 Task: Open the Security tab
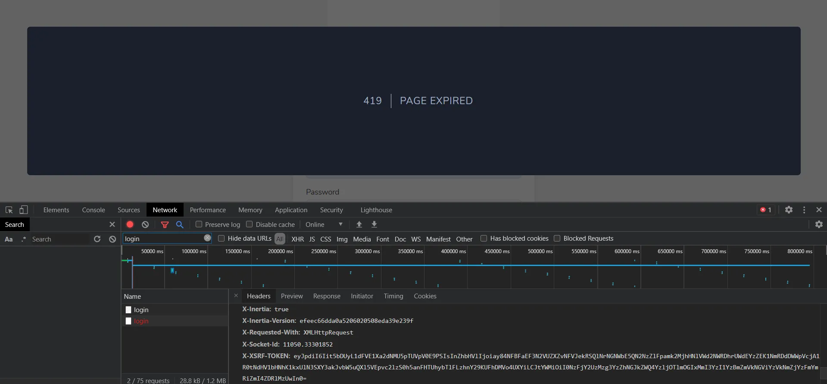(x=331, y=210)
